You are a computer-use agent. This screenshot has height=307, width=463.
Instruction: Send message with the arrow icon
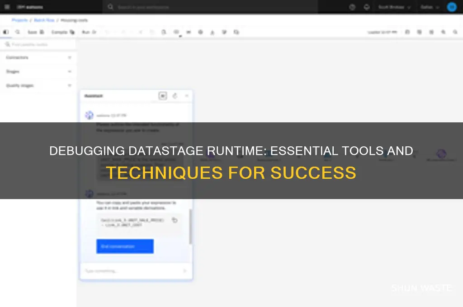185,271
